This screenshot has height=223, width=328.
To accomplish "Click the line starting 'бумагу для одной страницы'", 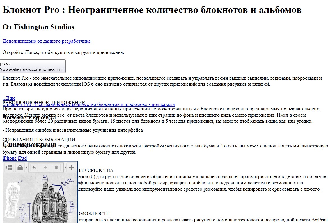I will tap(69, 152).
